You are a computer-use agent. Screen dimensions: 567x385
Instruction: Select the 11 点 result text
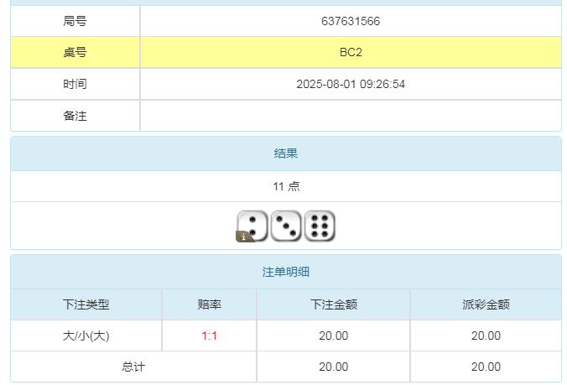(286, 186)
